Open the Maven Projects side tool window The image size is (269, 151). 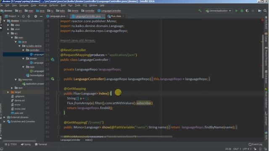[x=266, y=56]
